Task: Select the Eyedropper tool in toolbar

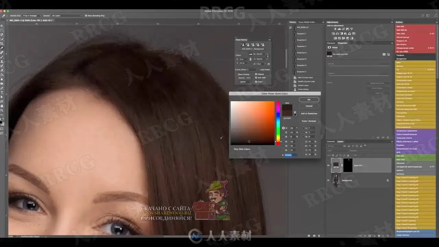Action: [2, 48]
